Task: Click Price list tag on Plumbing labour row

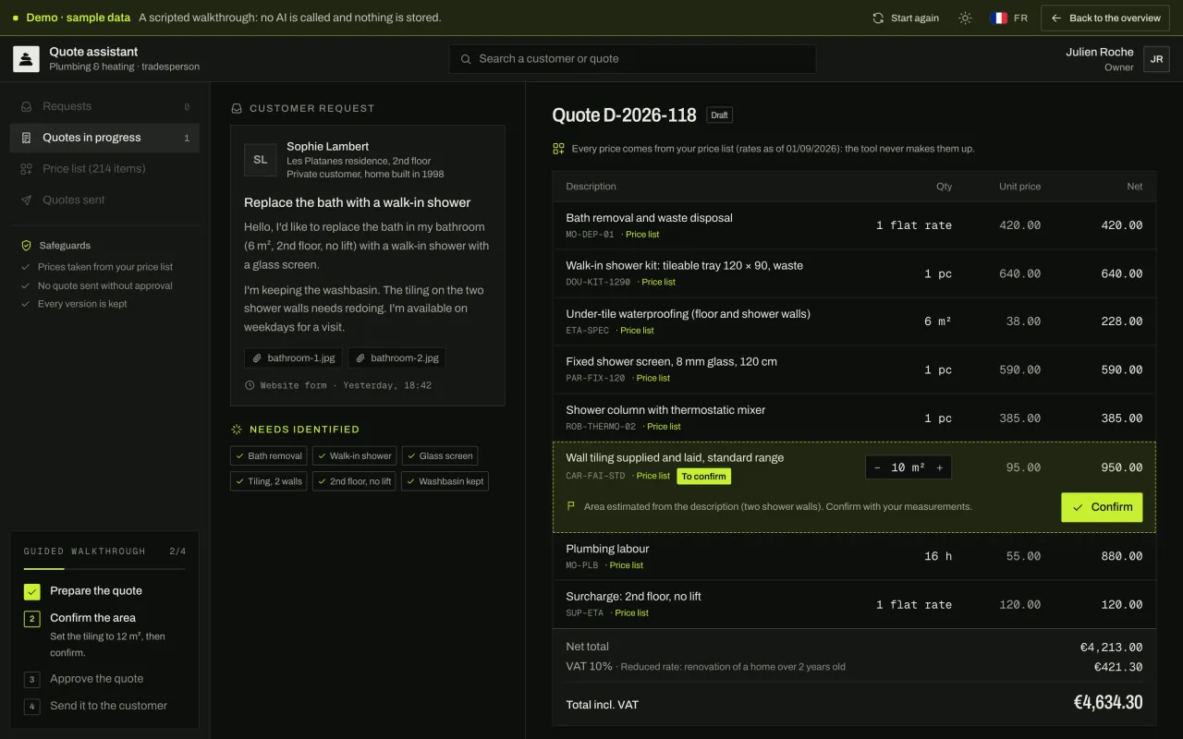Action: click(x=626, y=565)
